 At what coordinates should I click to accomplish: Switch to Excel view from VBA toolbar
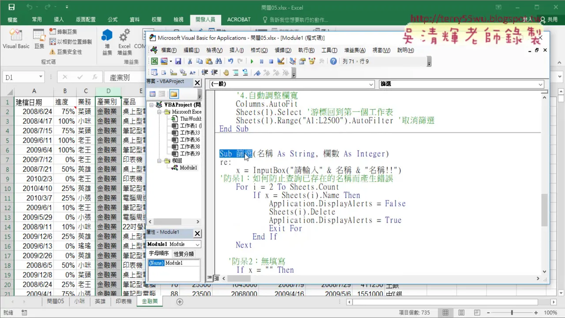pos(154,61)
